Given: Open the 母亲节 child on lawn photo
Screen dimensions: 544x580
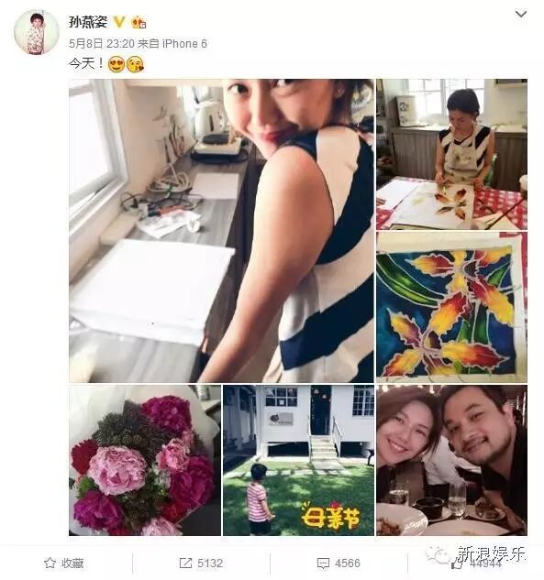Looking at the screenshot, I should click(x=298, y=461).
